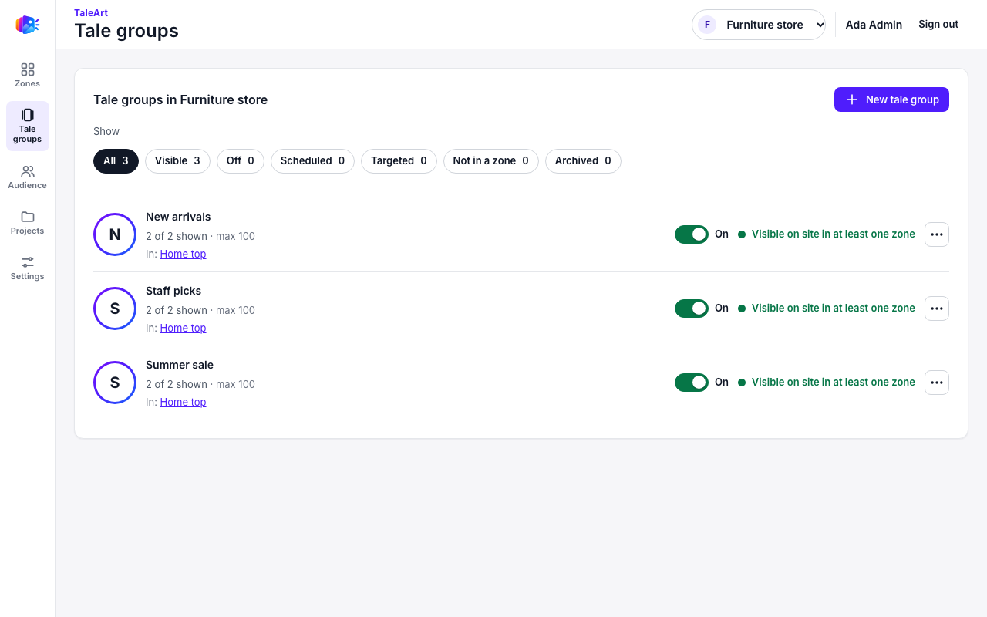Open Home top link under Staff picks
Image resolution: width=987 pixels, height=617 pixels.
click(x=183, y=328)
